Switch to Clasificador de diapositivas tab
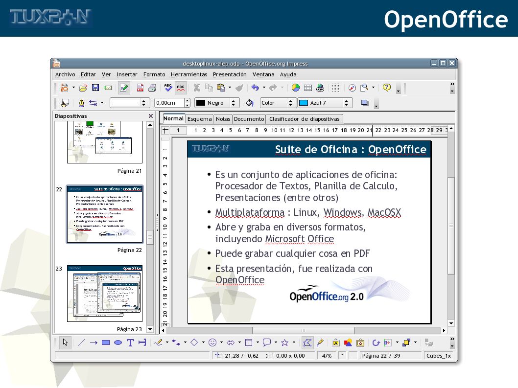Screen dimensions: 518x388 coord(304,119)
